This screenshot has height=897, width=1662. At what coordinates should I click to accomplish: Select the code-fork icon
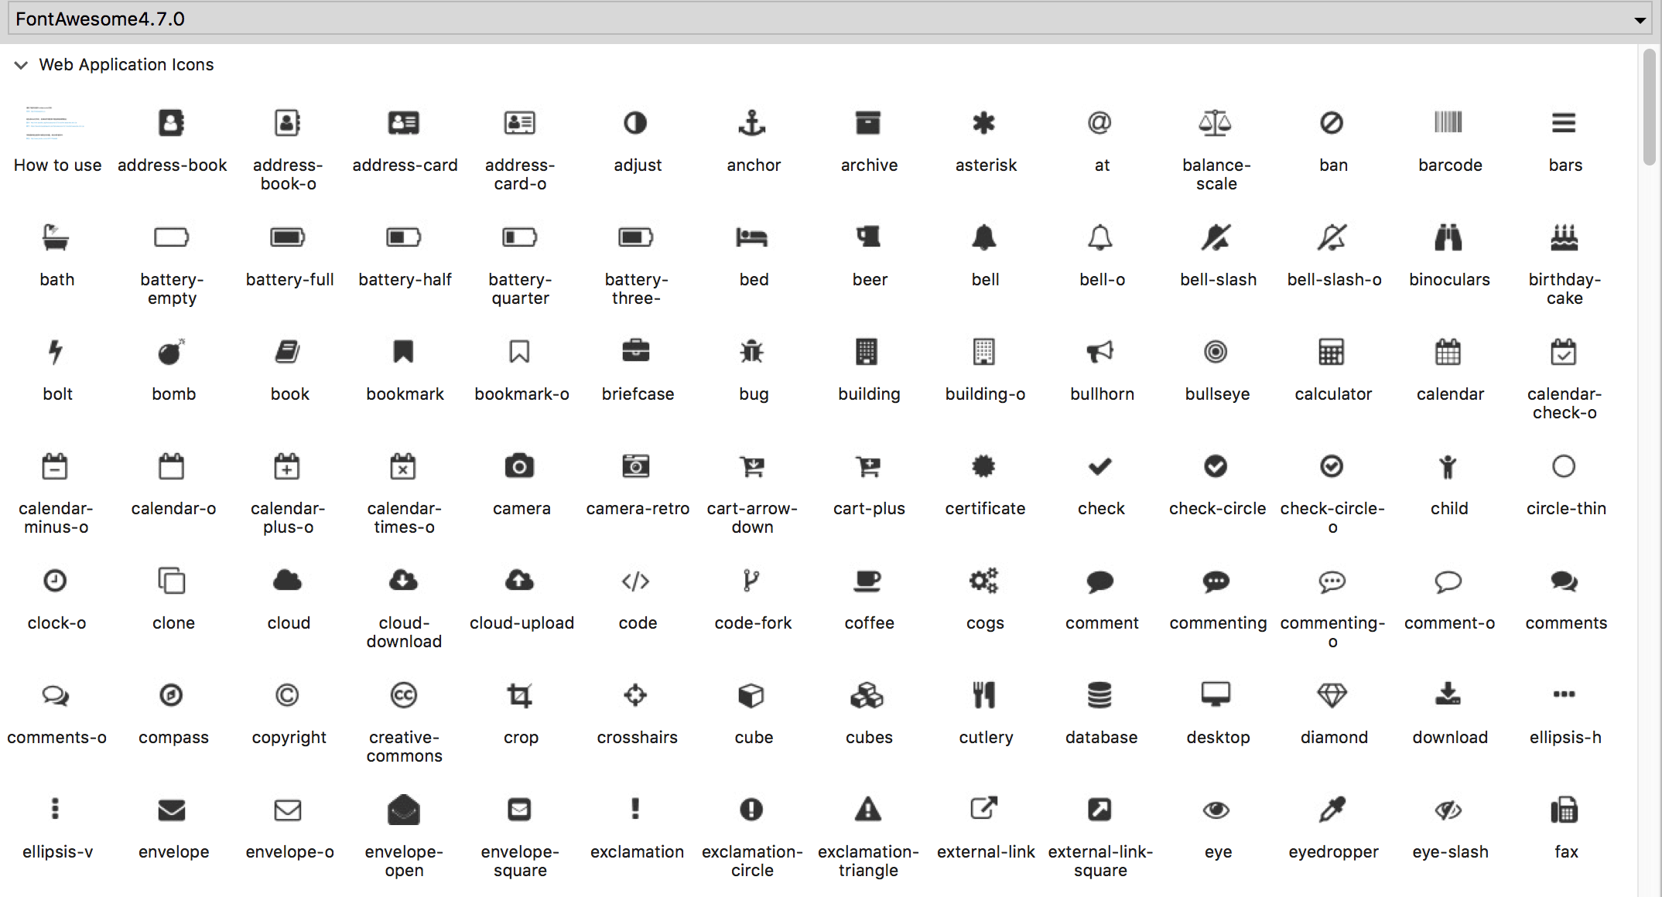click(x=751, y=581)
